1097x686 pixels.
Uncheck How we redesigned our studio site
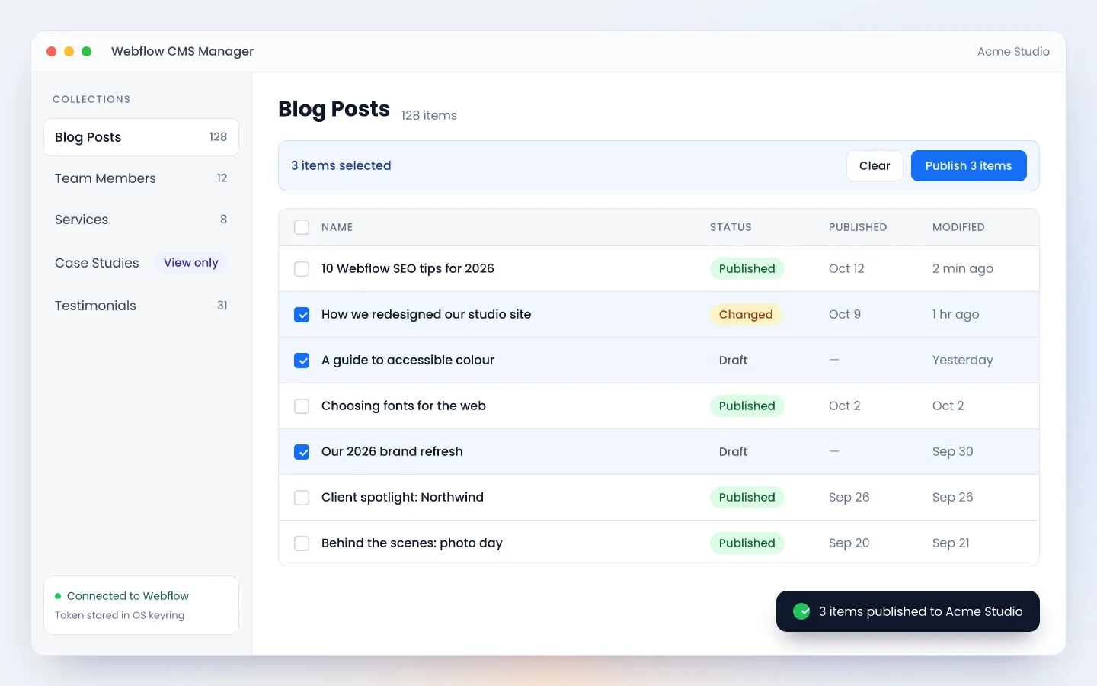[302, 314]
